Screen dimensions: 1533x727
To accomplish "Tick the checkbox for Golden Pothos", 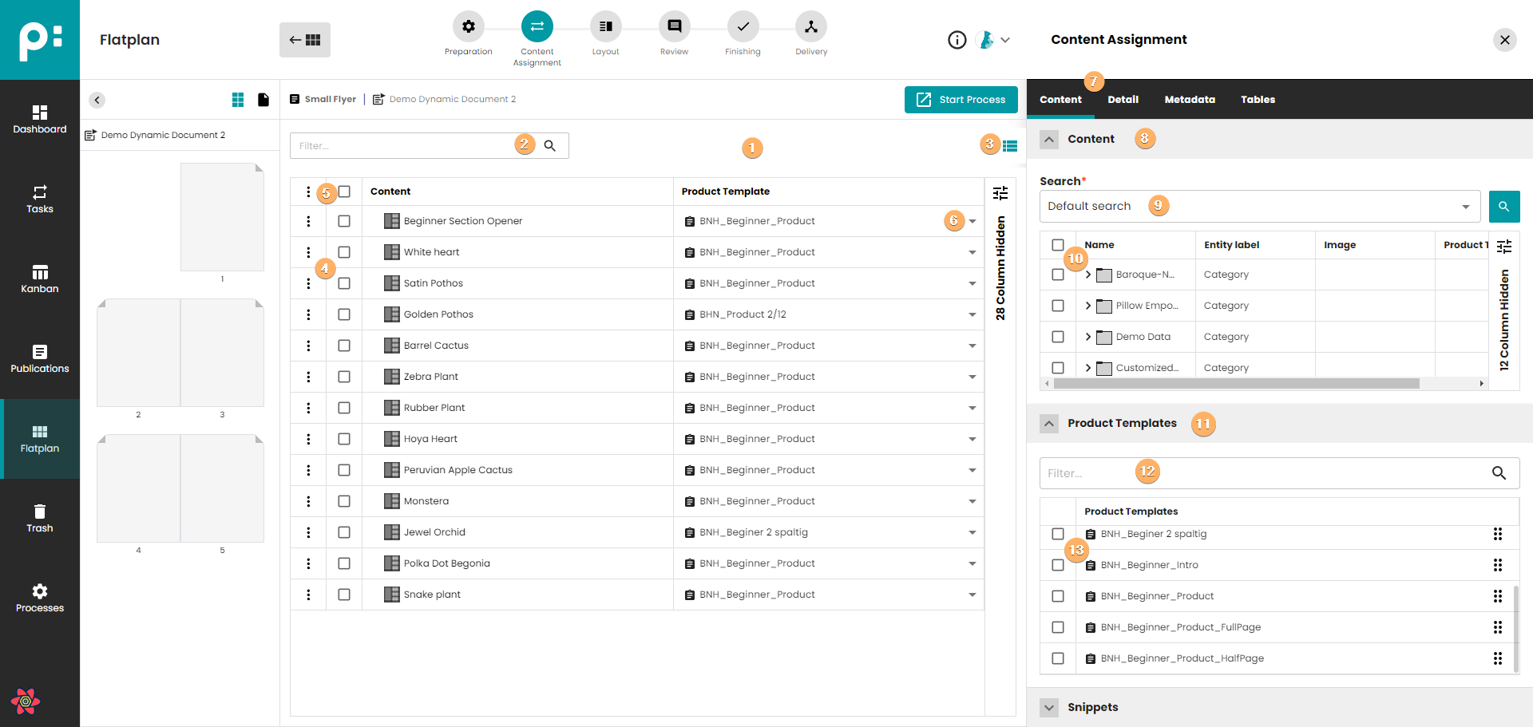I will coord(344,314).
